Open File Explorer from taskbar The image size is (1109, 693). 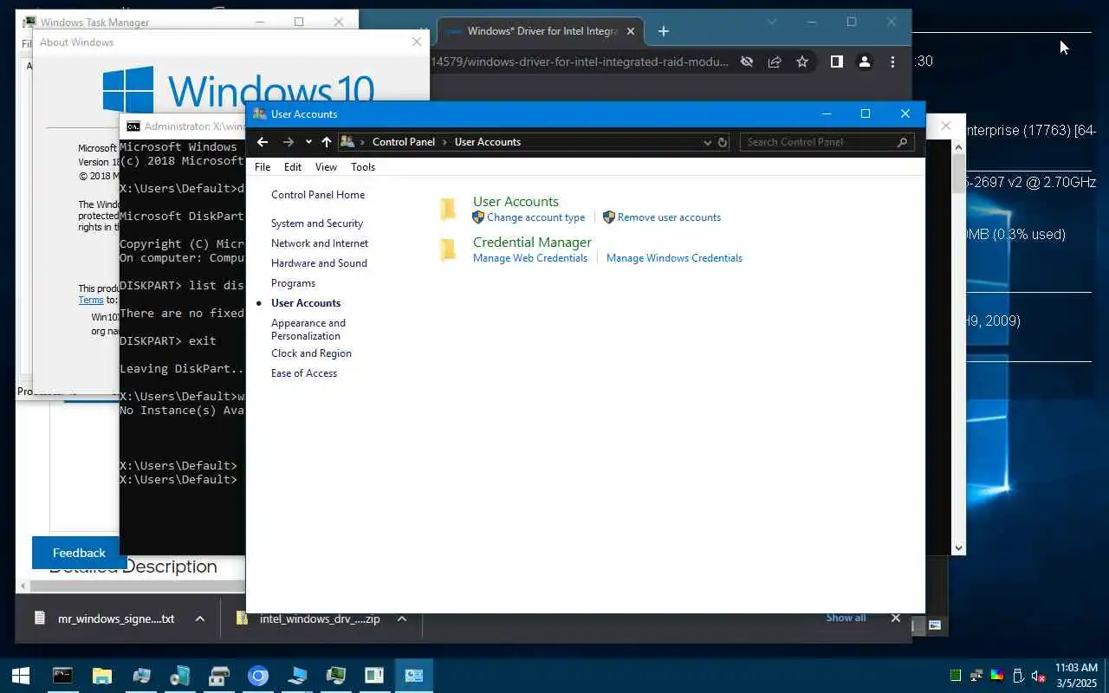point(102,676)
